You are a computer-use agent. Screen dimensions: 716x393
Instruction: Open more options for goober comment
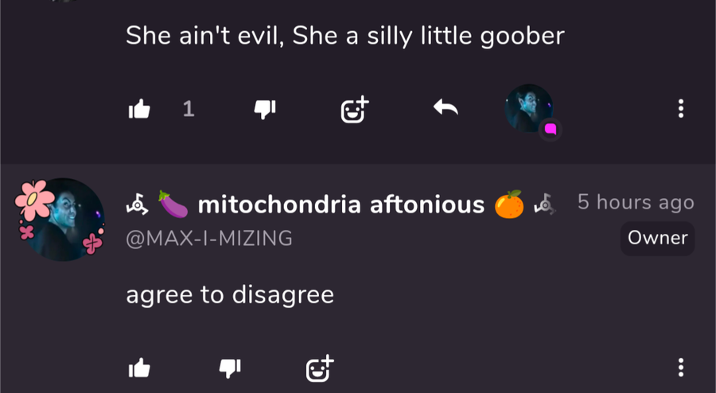pyautogui.click(x=681, y=109)
